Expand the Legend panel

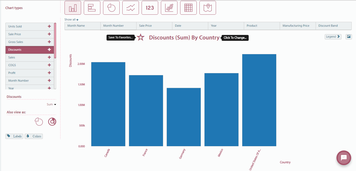[x=333, y=37]
